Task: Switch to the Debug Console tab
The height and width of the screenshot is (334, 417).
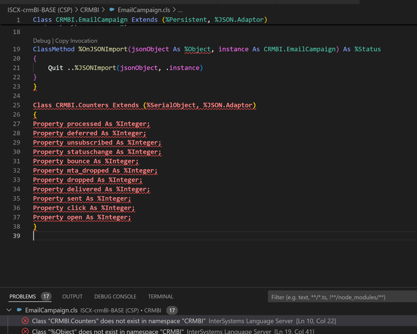Action: click(115, 296)
